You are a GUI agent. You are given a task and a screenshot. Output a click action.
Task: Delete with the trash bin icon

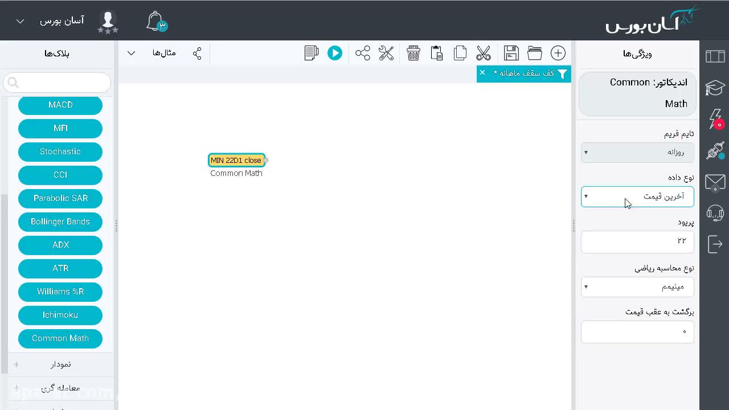[x=413, y=53]
